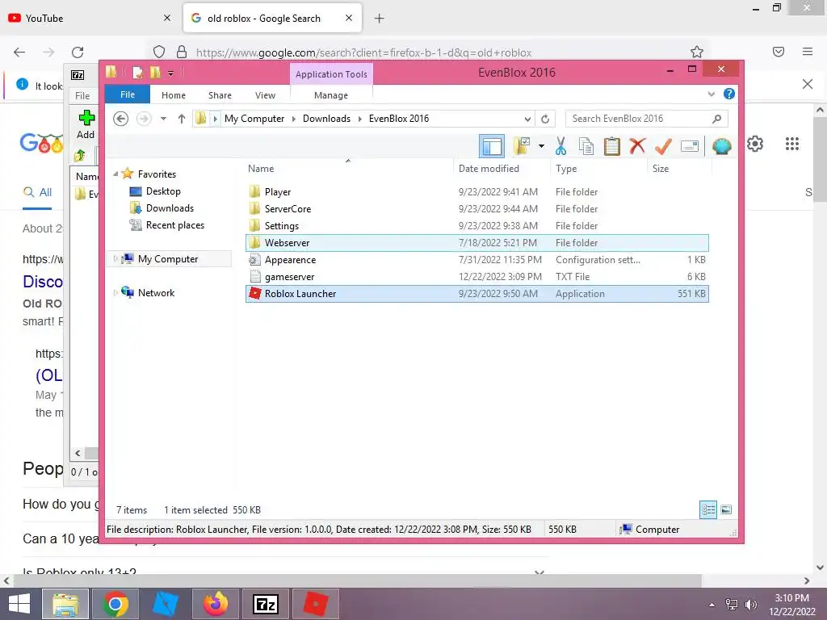The image size is (827, 620).
Task: Click Downloads in the address breadcrumb
Action: point(326,119)
